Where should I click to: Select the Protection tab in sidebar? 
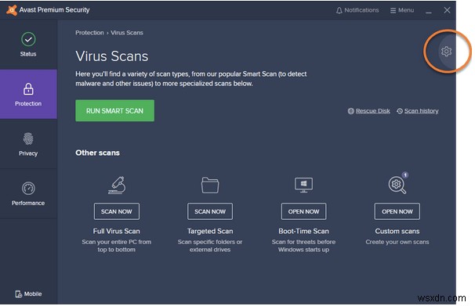coord(28,94)
